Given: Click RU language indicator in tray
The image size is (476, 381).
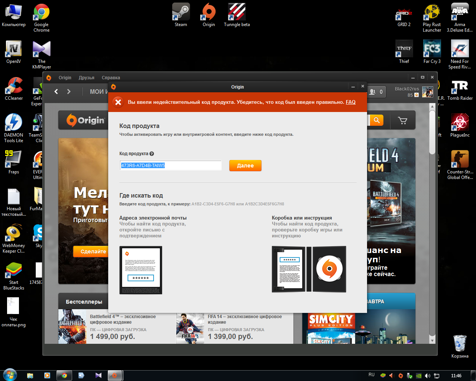Looking at the screenshot, I should pos(372,375).
